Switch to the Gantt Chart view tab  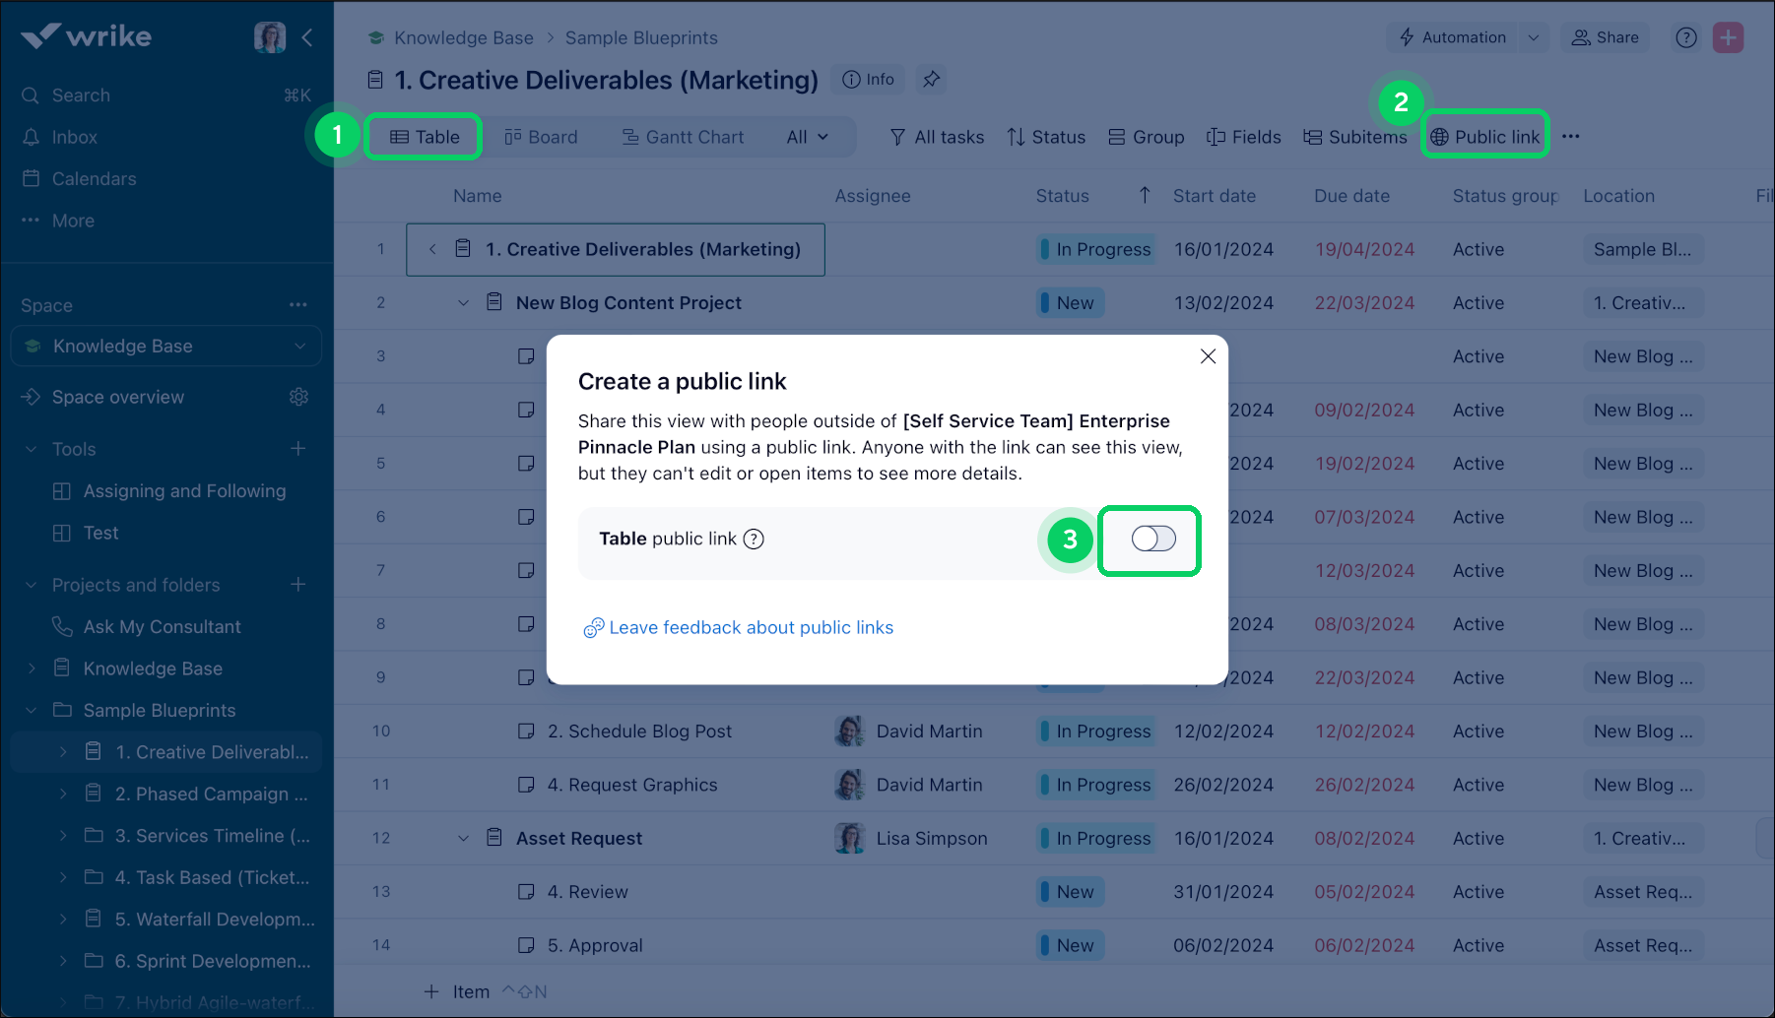[x=683, y=137]
